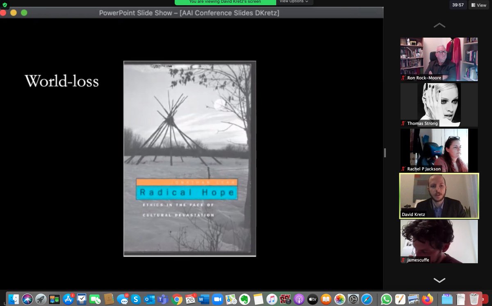Open Evernote elephant icon in dock

[x=244, y=299]
